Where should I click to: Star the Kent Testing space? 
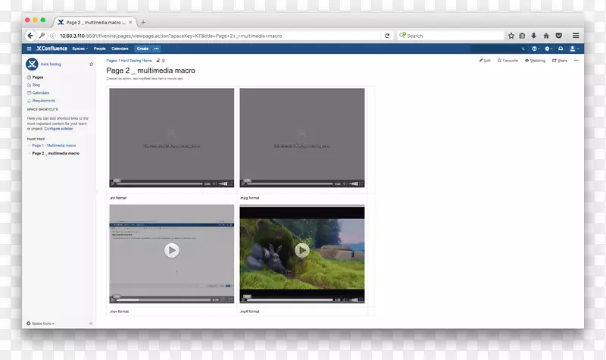click(91, 64)
